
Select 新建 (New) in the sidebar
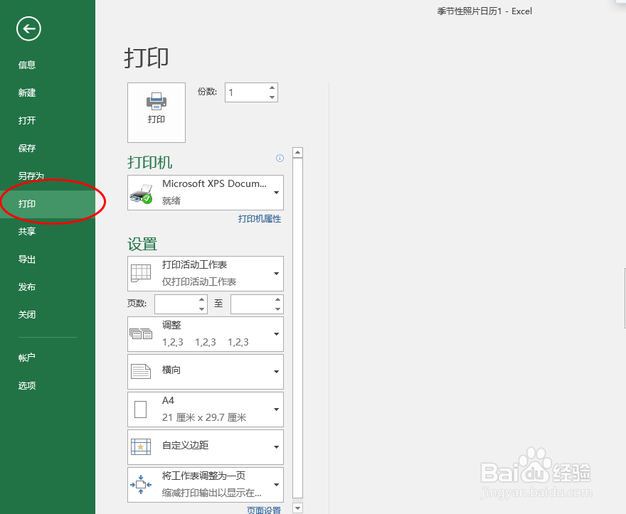click(x=26, y=92)
